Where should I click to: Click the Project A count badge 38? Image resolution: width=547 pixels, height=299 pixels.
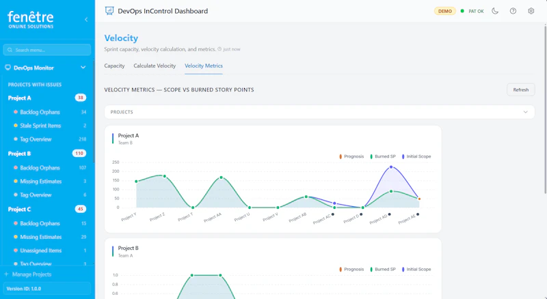pos(81,98)
